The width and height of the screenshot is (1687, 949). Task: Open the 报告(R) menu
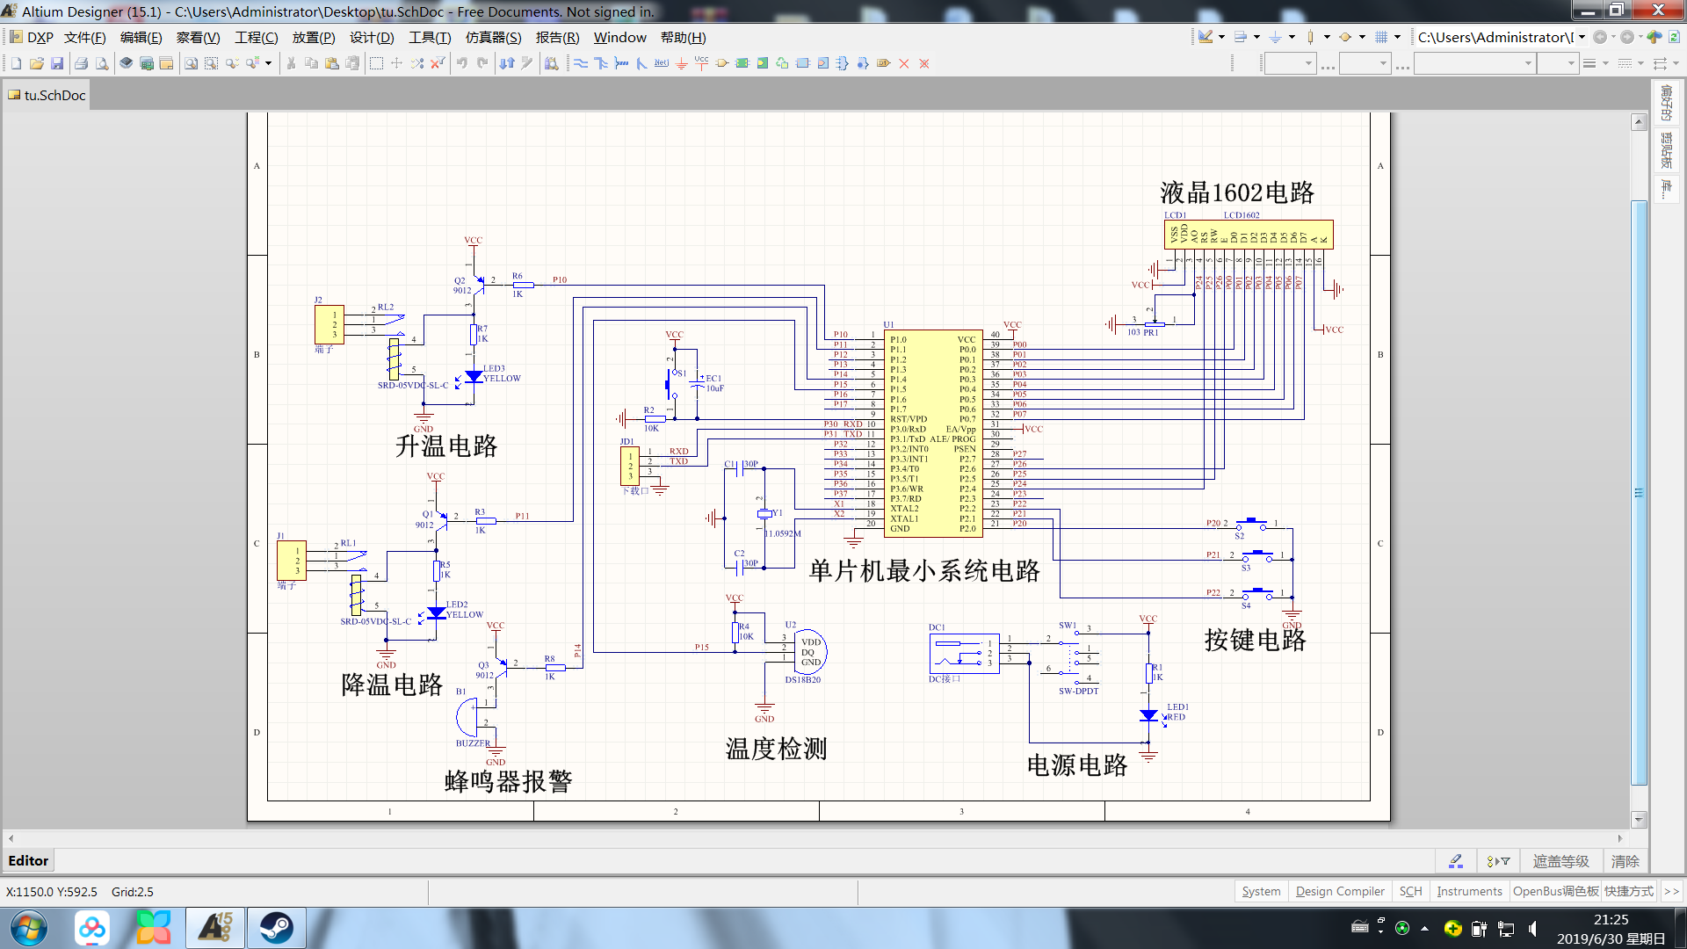558,37
